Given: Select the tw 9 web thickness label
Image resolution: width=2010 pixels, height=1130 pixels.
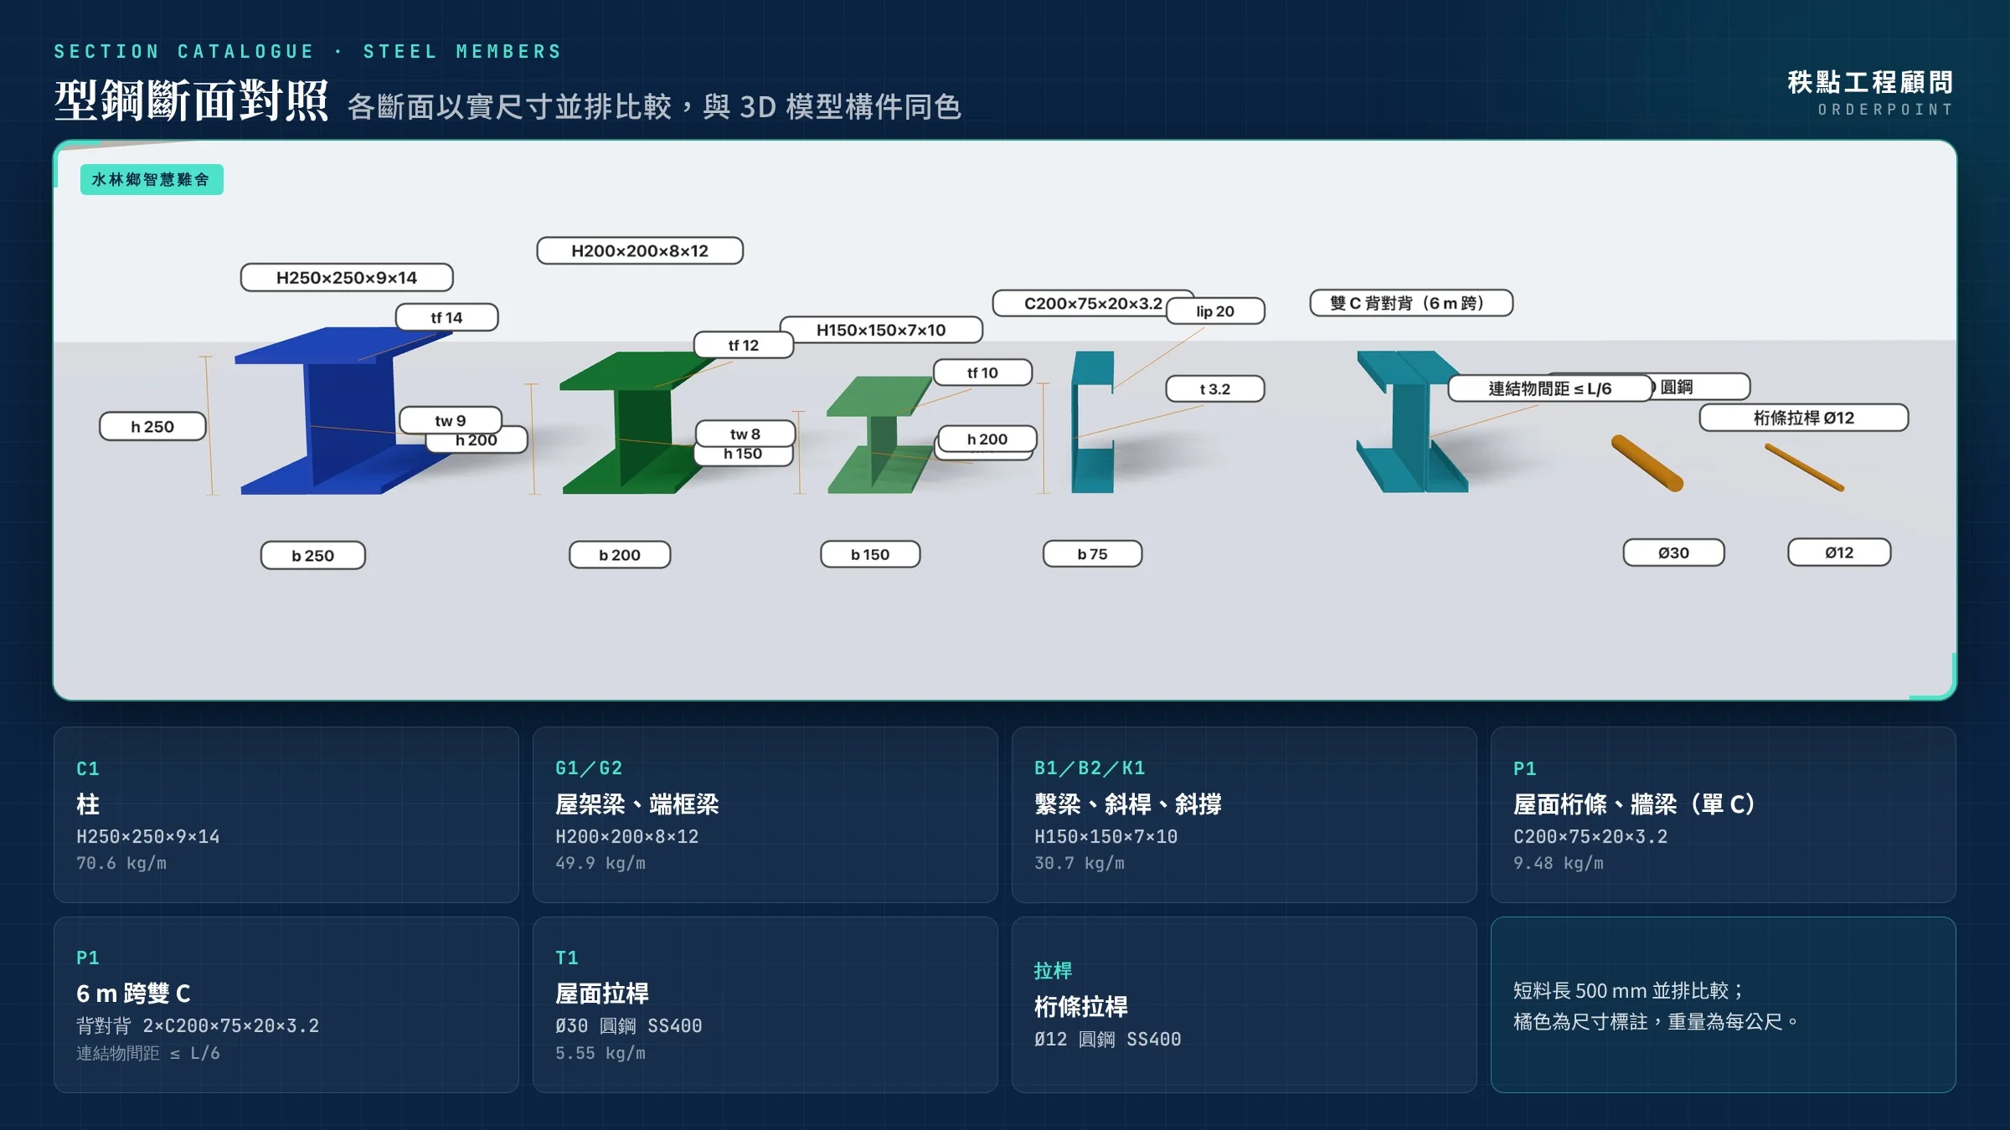Looking at the screenshot, I should tap(451, 420).
